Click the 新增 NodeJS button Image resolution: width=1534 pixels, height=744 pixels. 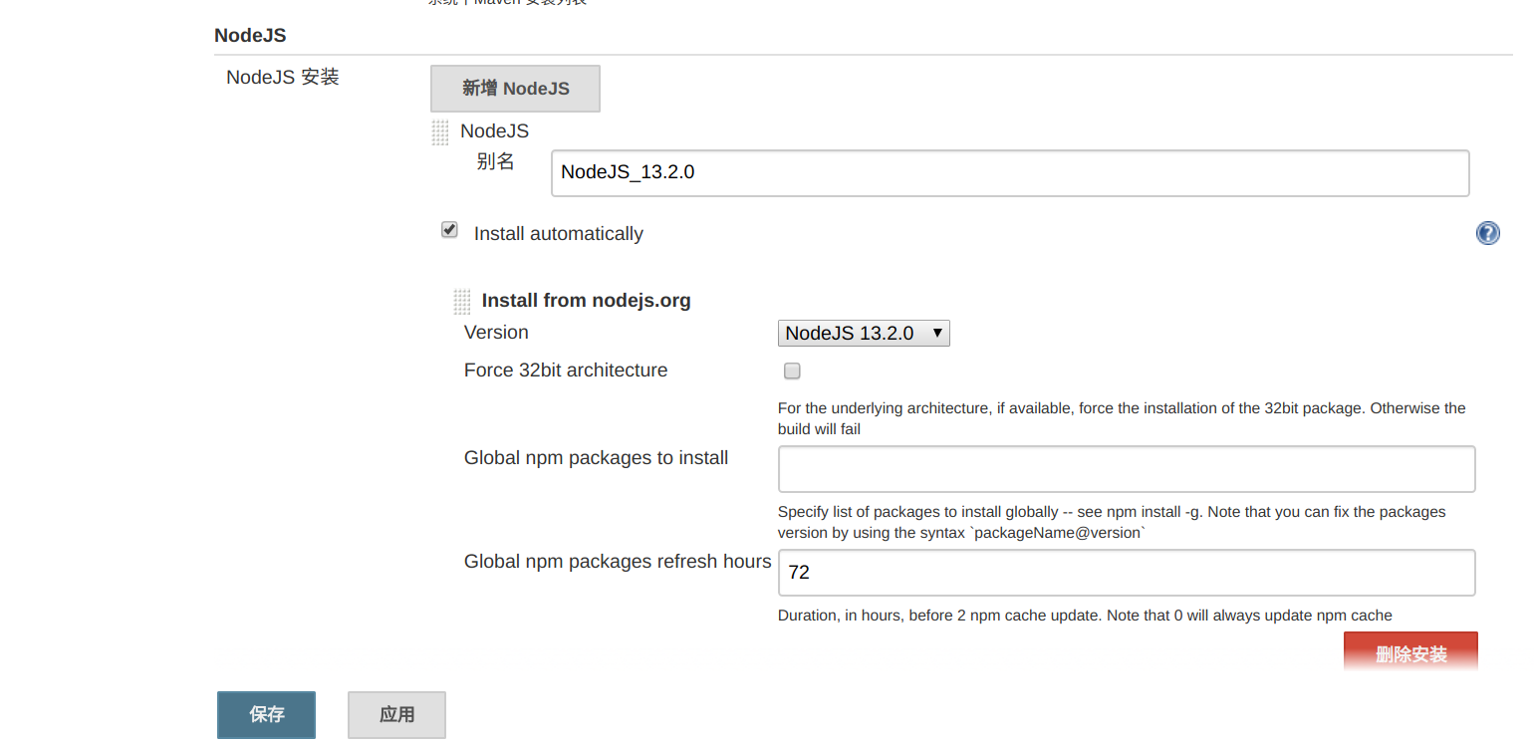[515, 89]
